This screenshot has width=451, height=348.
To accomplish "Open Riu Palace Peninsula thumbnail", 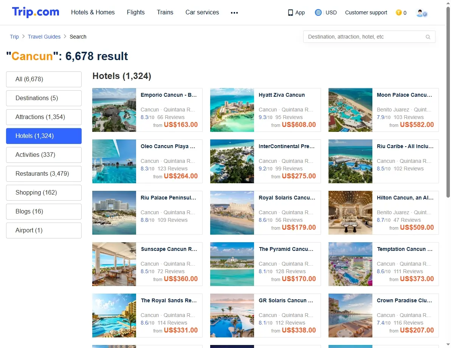I will tap(114, 213).
